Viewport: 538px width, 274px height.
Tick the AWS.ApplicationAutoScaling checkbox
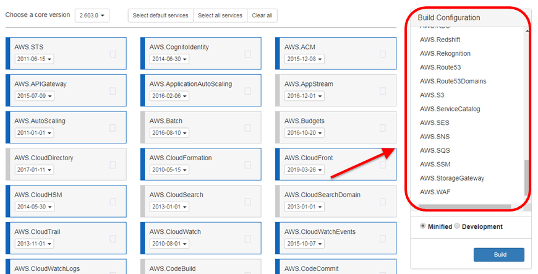pyautogui.click(x=247, y=91)
